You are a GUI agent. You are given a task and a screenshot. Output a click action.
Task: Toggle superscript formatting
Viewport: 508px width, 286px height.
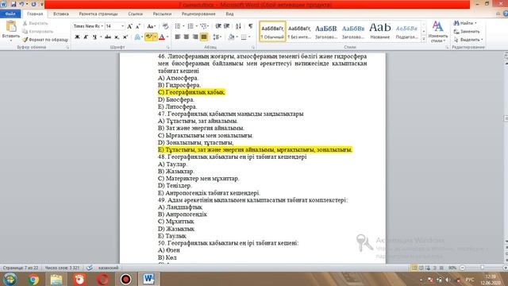pos(125,37)
